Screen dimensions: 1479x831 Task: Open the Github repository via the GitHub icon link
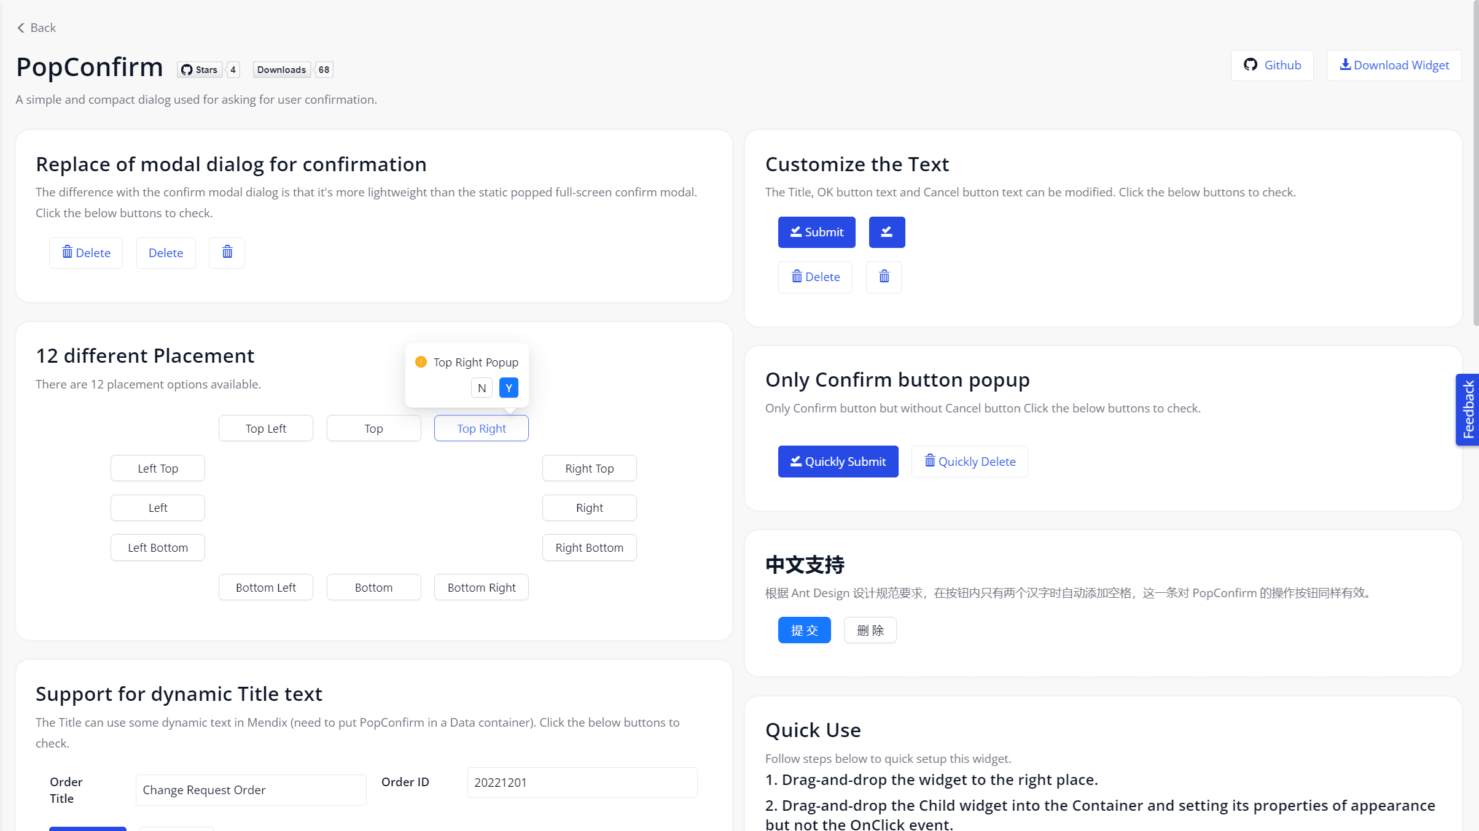(x=1271, y=65)
